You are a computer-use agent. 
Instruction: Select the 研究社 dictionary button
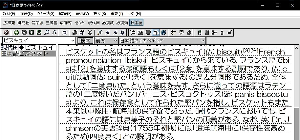pyautogui.click(x=23, y=23)
